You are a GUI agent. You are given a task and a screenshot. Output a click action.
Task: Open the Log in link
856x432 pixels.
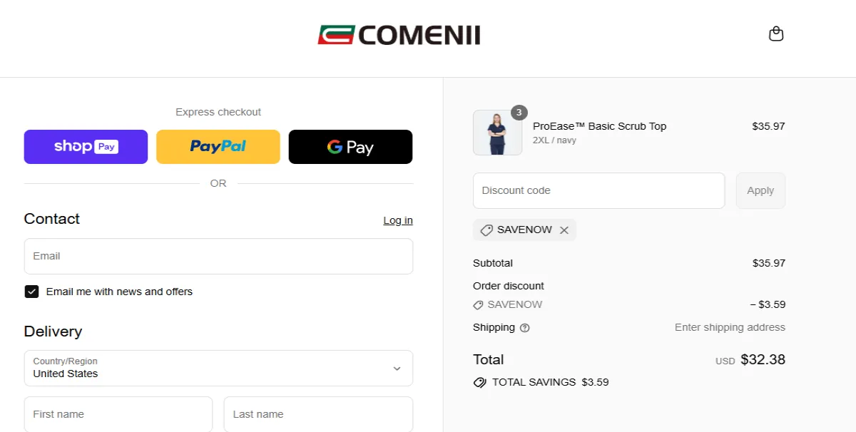pos(397,220)
